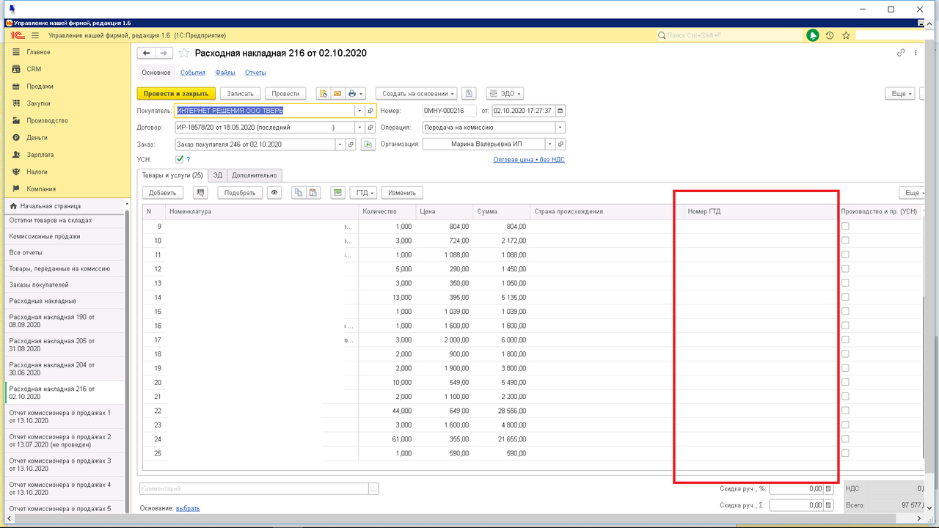Add document to favorites with star
The image size is (939, 528).
pyautogui.click(x=184, y=53)
